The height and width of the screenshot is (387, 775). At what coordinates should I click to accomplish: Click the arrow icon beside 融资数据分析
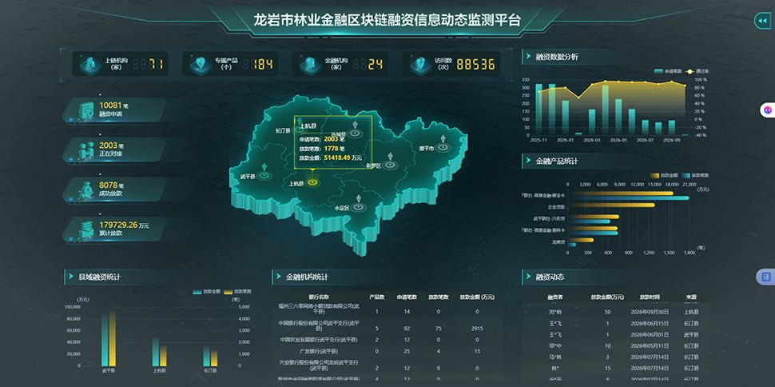[527, 57]
